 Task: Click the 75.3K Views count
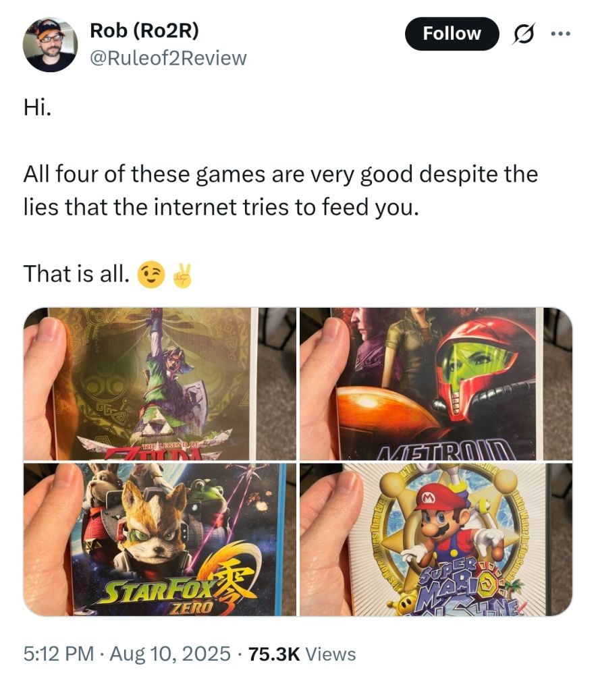click(x=302, y=653)
